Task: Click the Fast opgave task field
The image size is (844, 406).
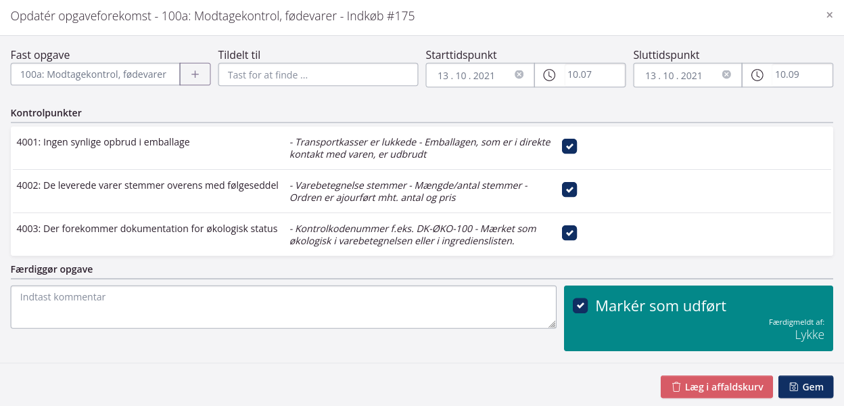Action: (94, 74)
